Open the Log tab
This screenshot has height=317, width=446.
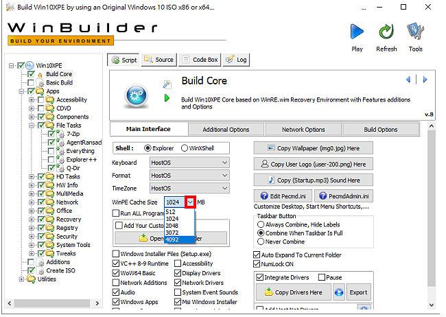[236, 60]
